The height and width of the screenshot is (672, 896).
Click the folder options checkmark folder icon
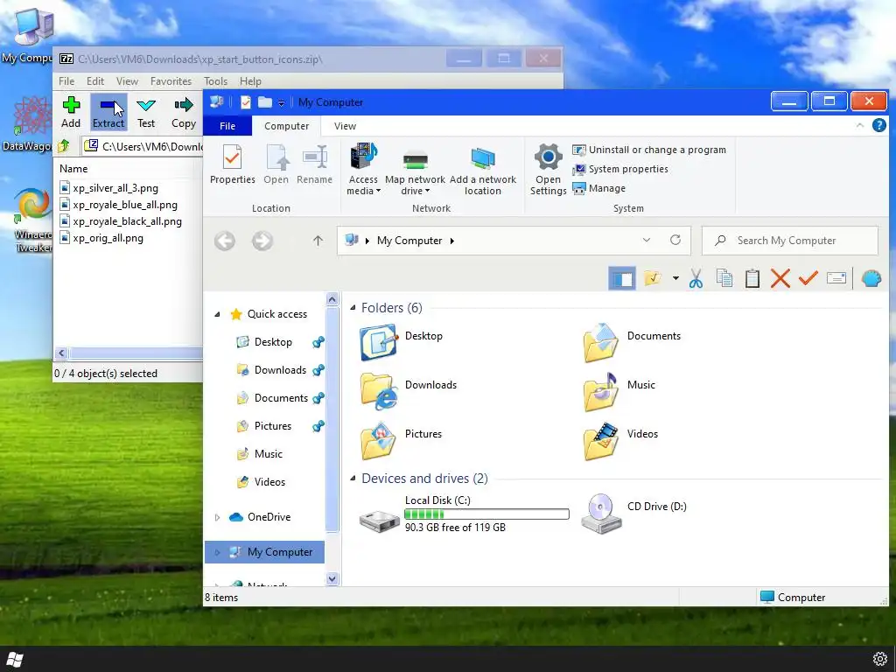tap(653, 278)
